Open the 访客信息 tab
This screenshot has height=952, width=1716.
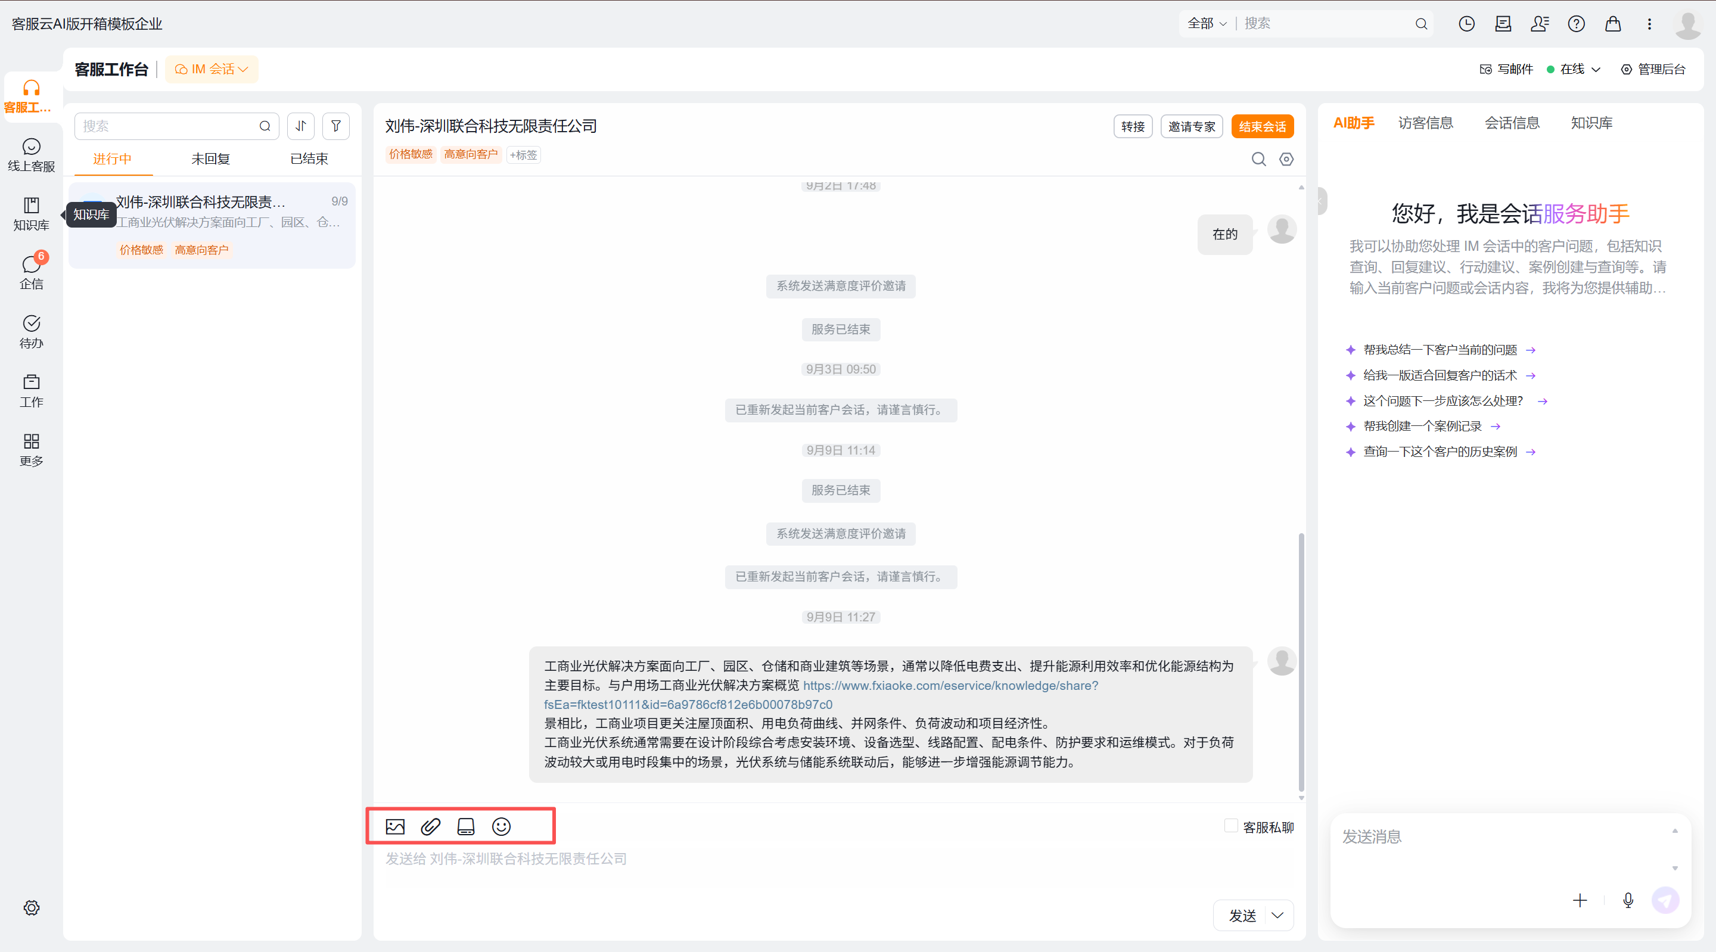tap(1426, 123)
